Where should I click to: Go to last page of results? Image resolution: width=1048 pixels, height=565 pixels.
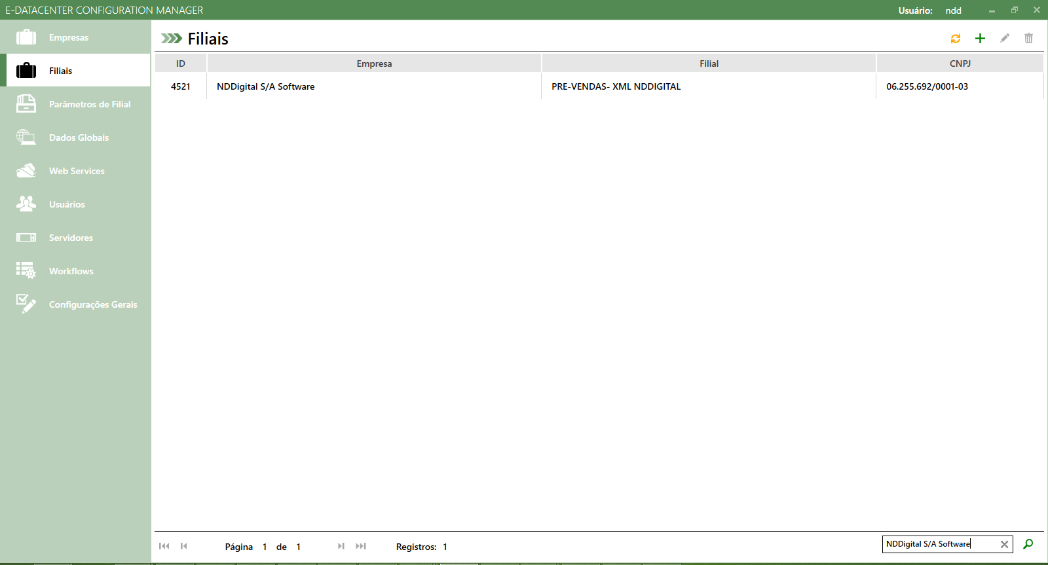tap(361, 546)
